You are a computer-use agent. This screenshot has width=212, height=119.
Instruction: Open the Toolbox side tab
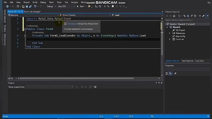[5, 28]
